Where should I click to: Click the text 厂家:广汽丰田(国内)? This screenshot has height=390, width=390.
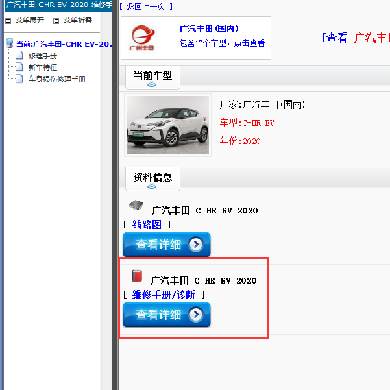[262, 104]
